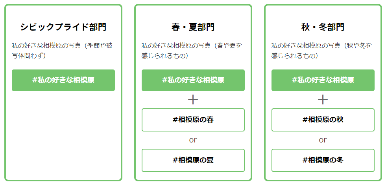Click green #私の好きな相模原 button in 秋・冬部門
The width and height of the screenshot is (386, 188).
(x=323, y=80)
